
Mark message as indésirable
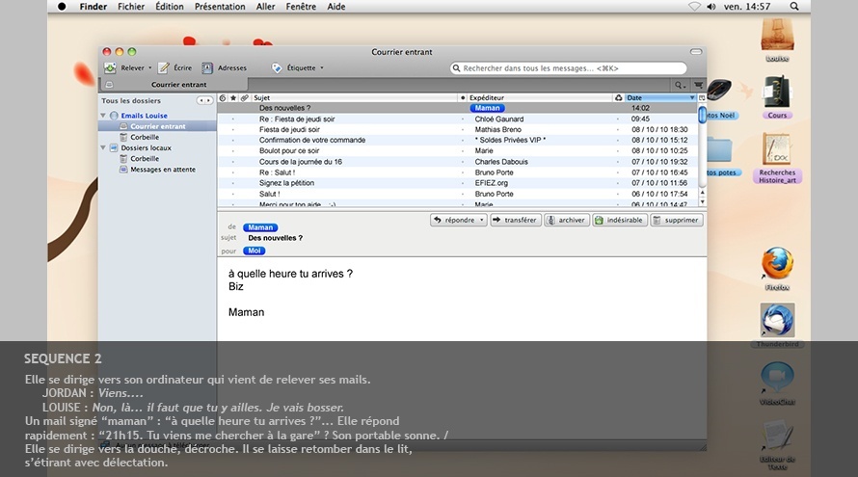[x=618, y=221]
